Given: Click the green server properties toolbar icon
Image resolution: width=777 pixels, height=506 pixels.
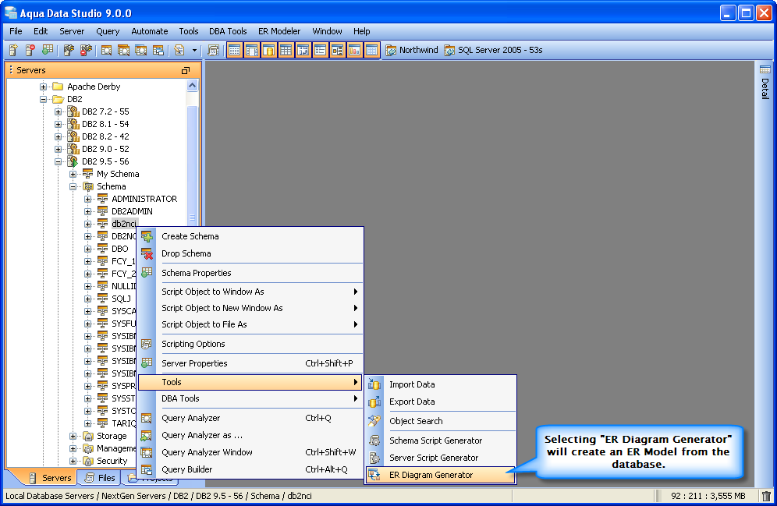Looking at the screenshot, I should click(48, 50).
